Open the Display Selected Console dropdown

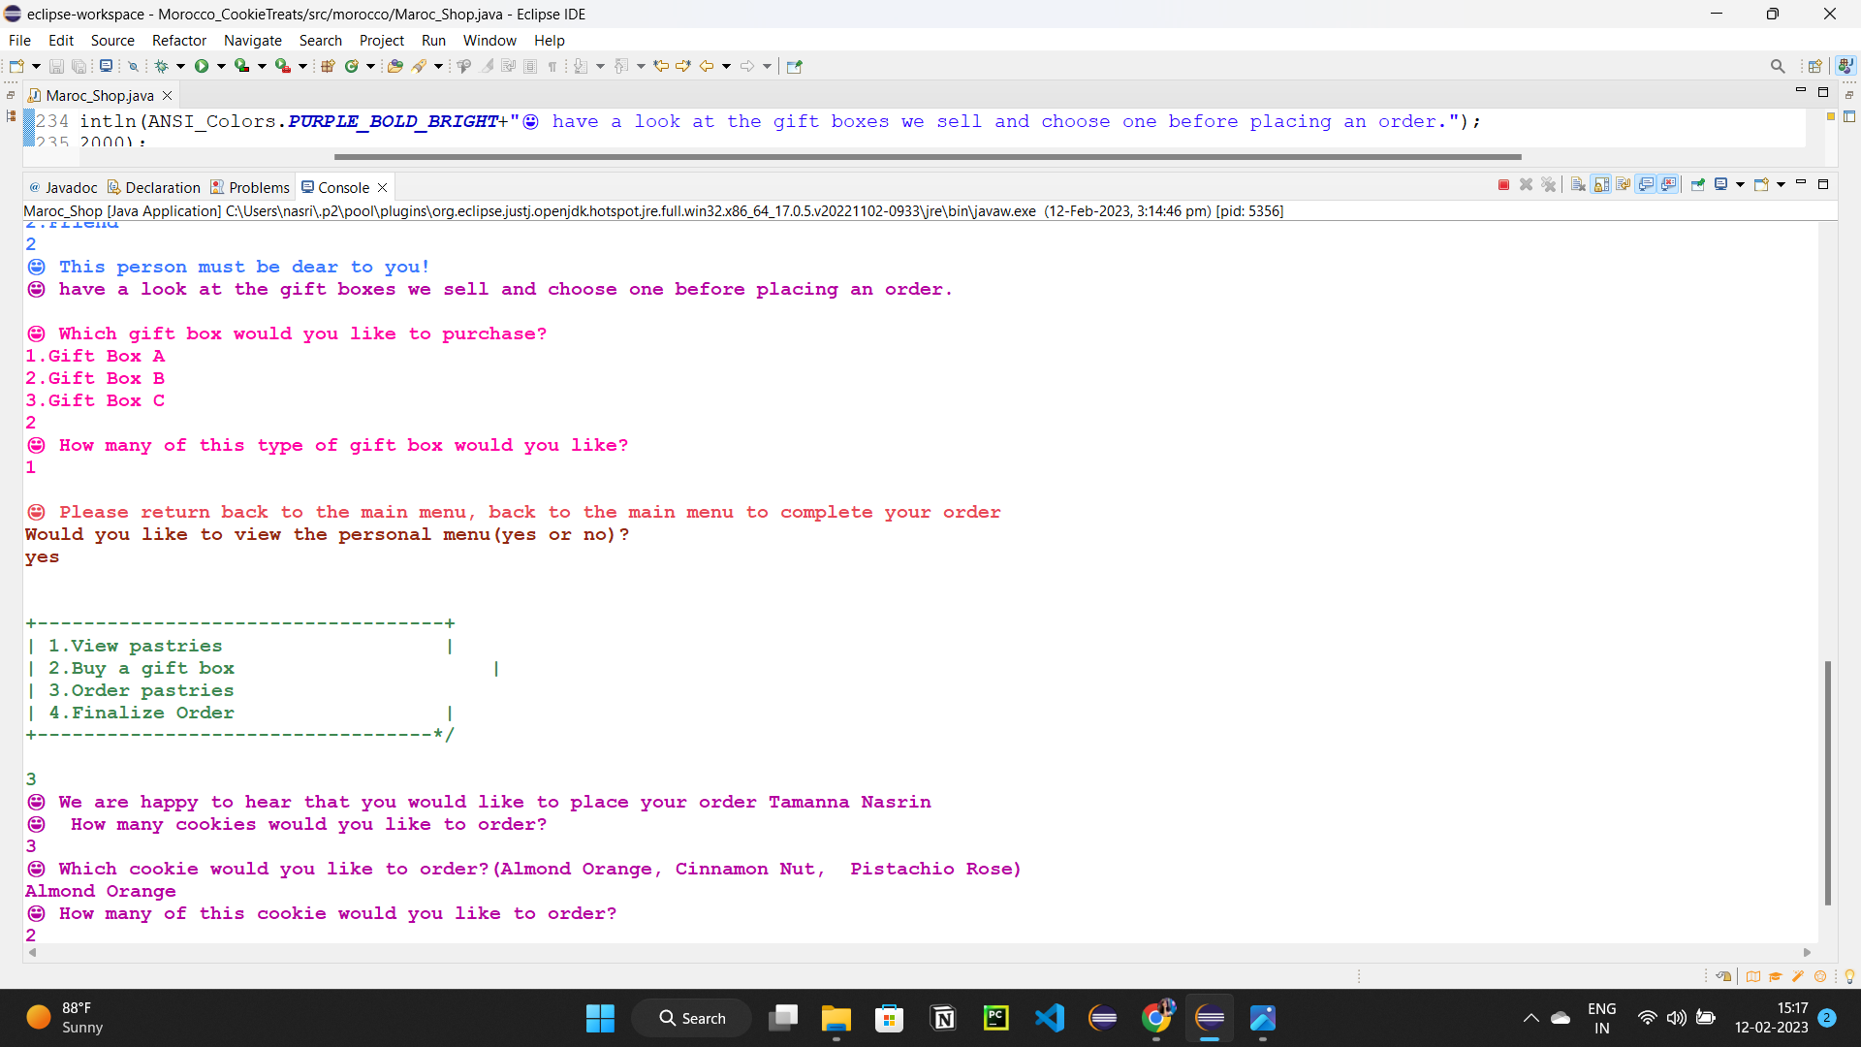click(1740, 184)
